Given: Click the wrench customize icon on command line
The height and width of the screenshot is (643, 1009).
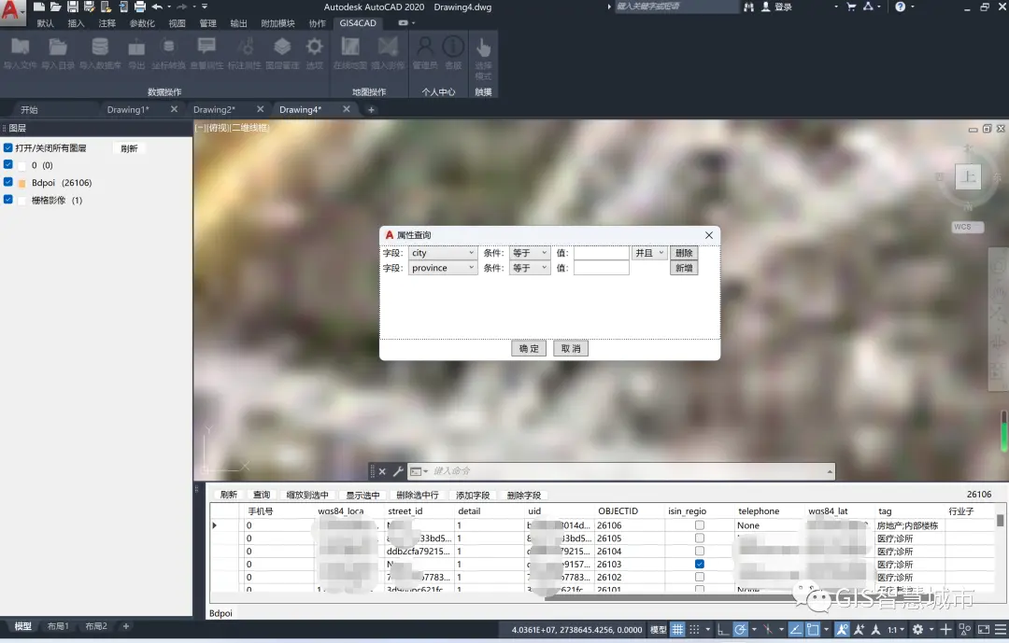Looking at the screenshot, I should point(398,471).
